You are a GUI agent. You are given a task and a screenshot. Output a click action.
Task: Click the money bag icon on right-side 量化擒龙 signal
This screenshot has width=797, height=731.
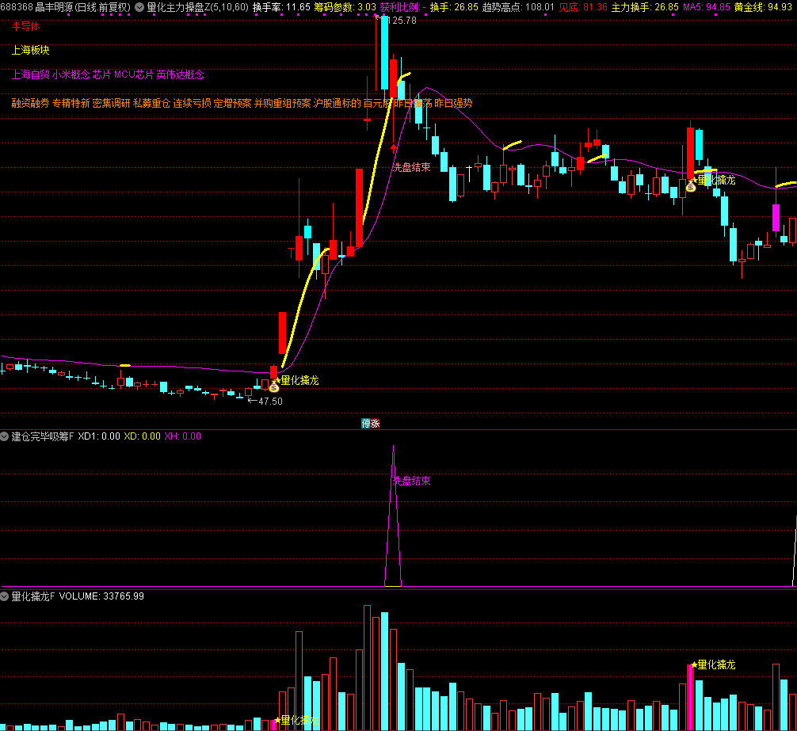(x=691, y=187)
